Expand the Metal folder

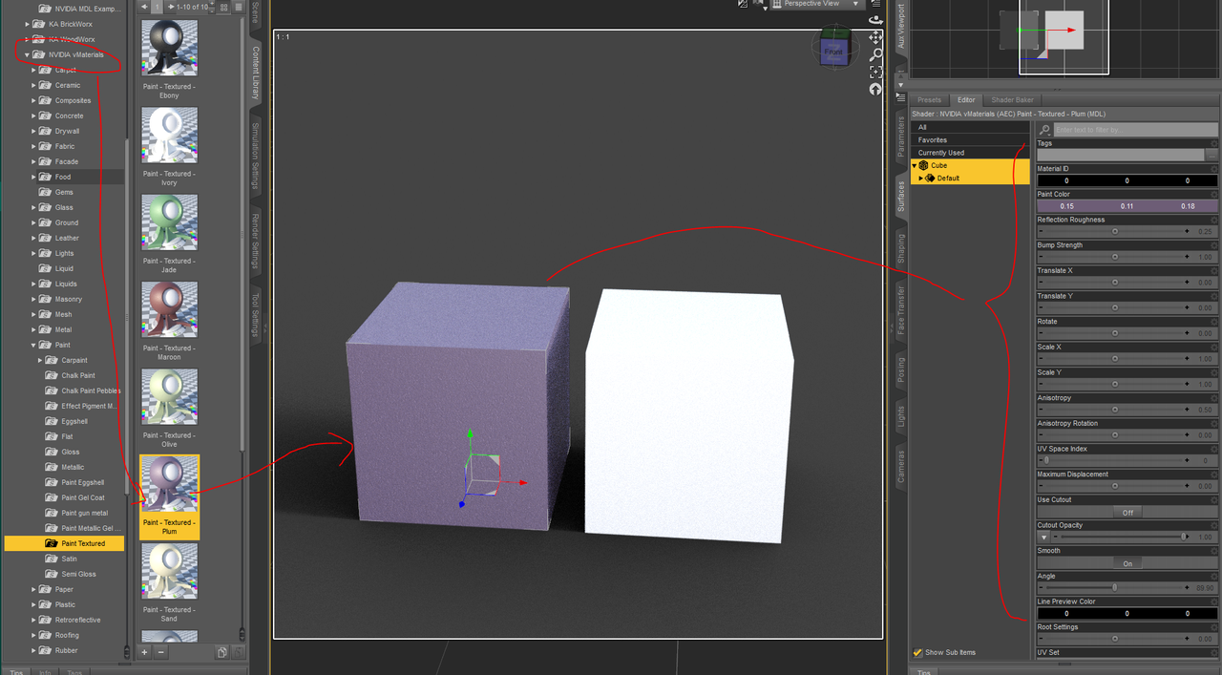click(x=34, y=329)
